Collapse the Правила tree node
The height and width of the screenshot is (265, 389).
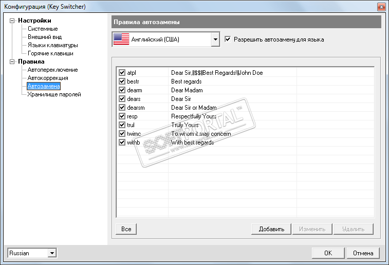pyautogui.click(x=12, y=62)
